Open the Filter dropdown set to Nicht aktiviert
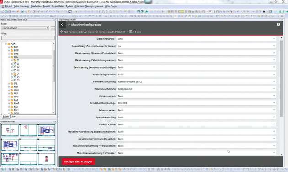288x172 pixels. pos(25,28)
